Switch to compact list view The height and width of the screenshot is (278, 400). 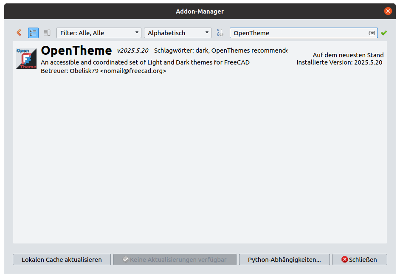47,33
